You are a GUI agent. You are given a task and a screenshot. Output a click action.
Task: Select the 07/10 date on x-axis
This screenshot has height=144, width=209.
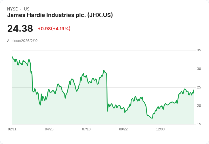point(86,129)
